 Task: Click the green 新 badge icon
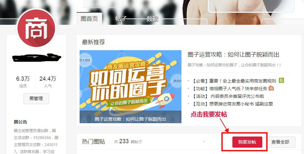(x=281, y=80)
